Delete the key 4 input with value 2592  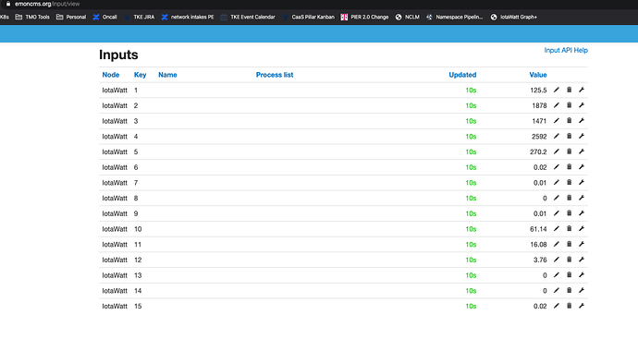pyautogui.click(x=570, y=136)
